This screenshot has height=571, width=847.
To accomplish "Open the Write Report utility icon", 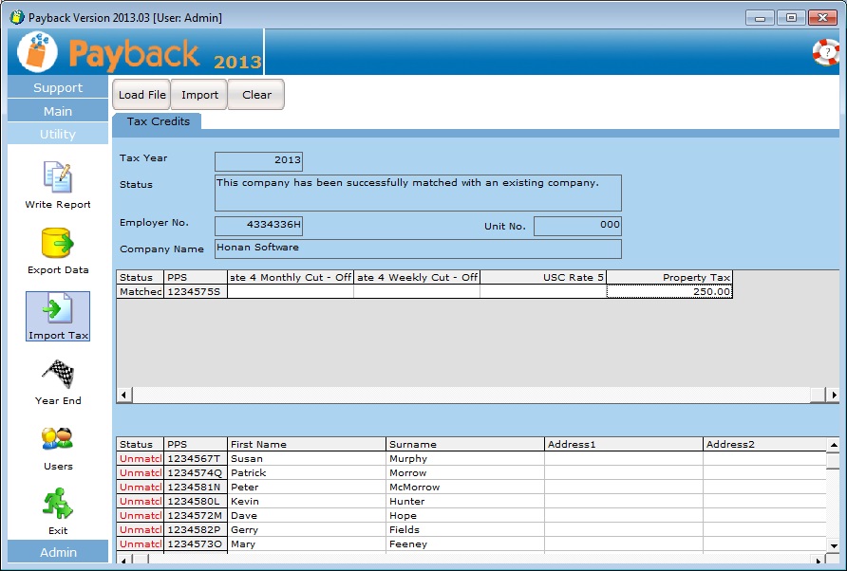I will click(x=58, y=177).
